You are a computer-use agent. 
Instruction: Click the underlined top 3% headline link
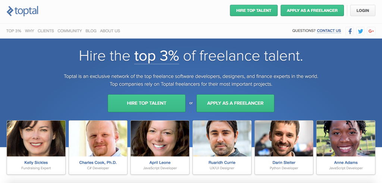(x=157, y=56)
